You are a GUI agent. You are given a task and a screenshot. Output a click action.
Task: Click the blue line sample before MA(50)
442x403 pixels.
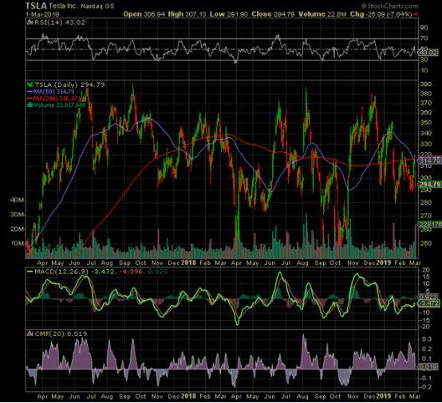(30, 92)
